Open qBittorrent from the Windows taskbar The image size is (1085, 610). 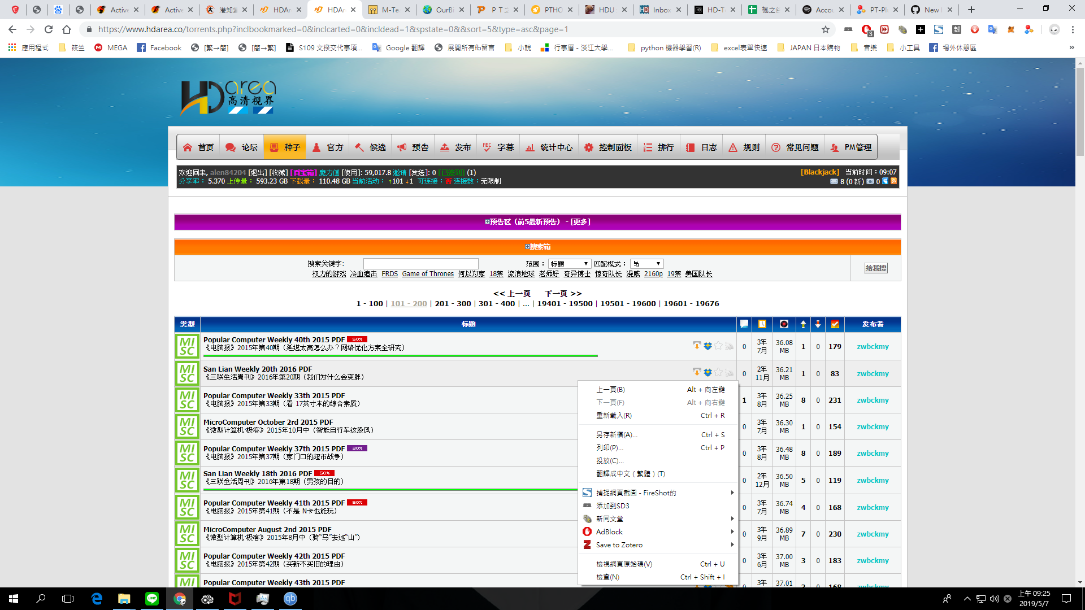coord(290,599)
